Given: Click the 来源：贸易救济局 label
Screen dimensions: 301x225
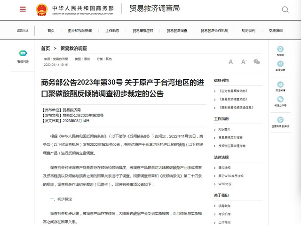Looking at the screenshot, I should click(x=56, y=59).
